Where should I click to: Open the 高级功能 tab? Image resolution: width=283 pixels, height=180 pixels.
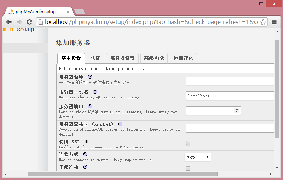(x=154, y=58)
